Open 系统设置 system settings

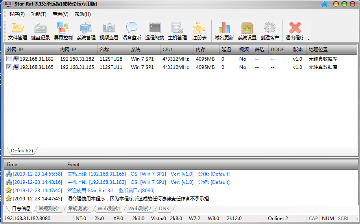tap(247, 31)
